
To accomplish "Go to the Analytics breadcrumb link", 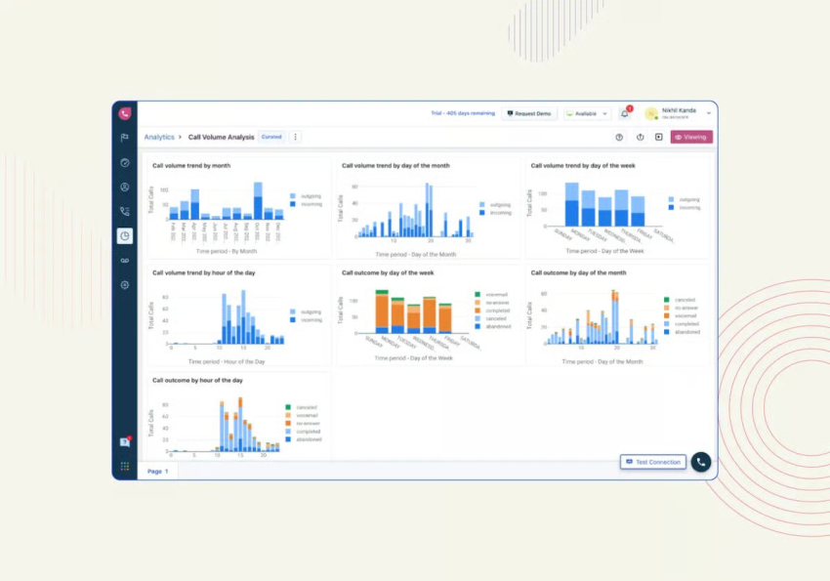I will pos(159,138).
